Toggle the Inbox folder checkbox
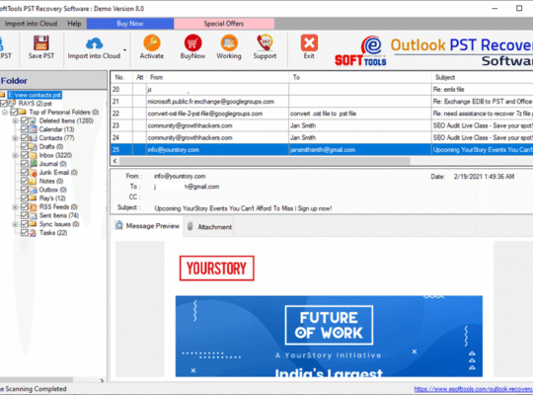Screen dimensions: 533x395 pyautogui.click(x=25, y=155)
